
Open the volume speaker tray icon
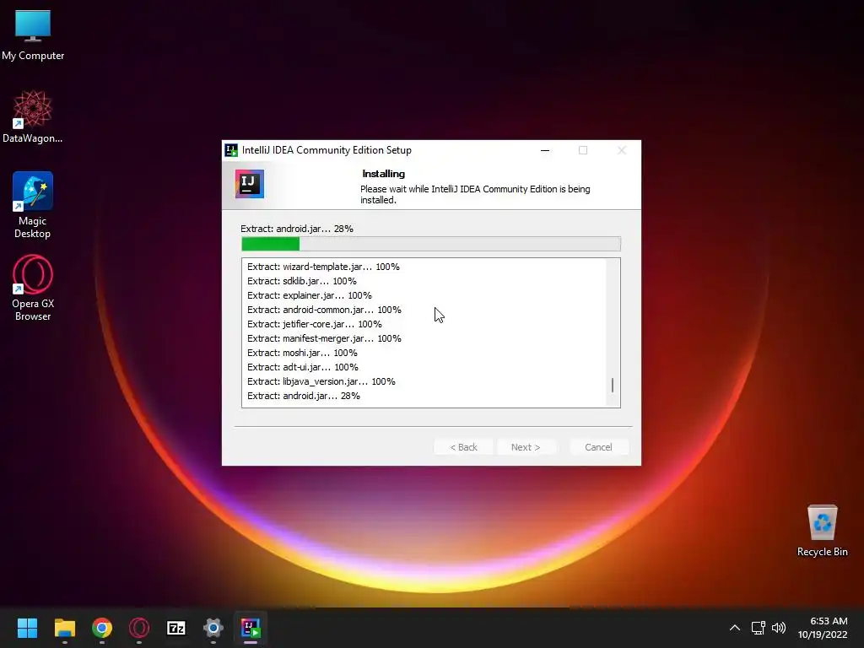coord(779,628)
